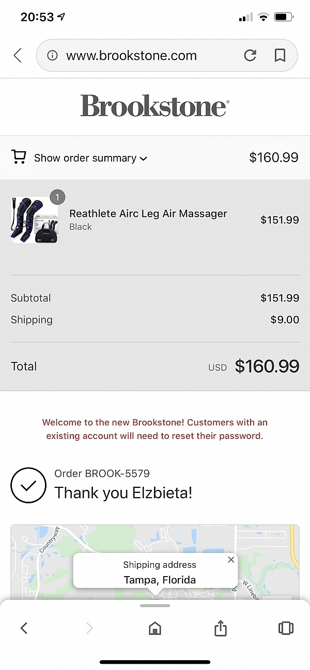Tap the shopping cart icon next to order summary
This screenshot has width=310, height=670.
[19, 157]
